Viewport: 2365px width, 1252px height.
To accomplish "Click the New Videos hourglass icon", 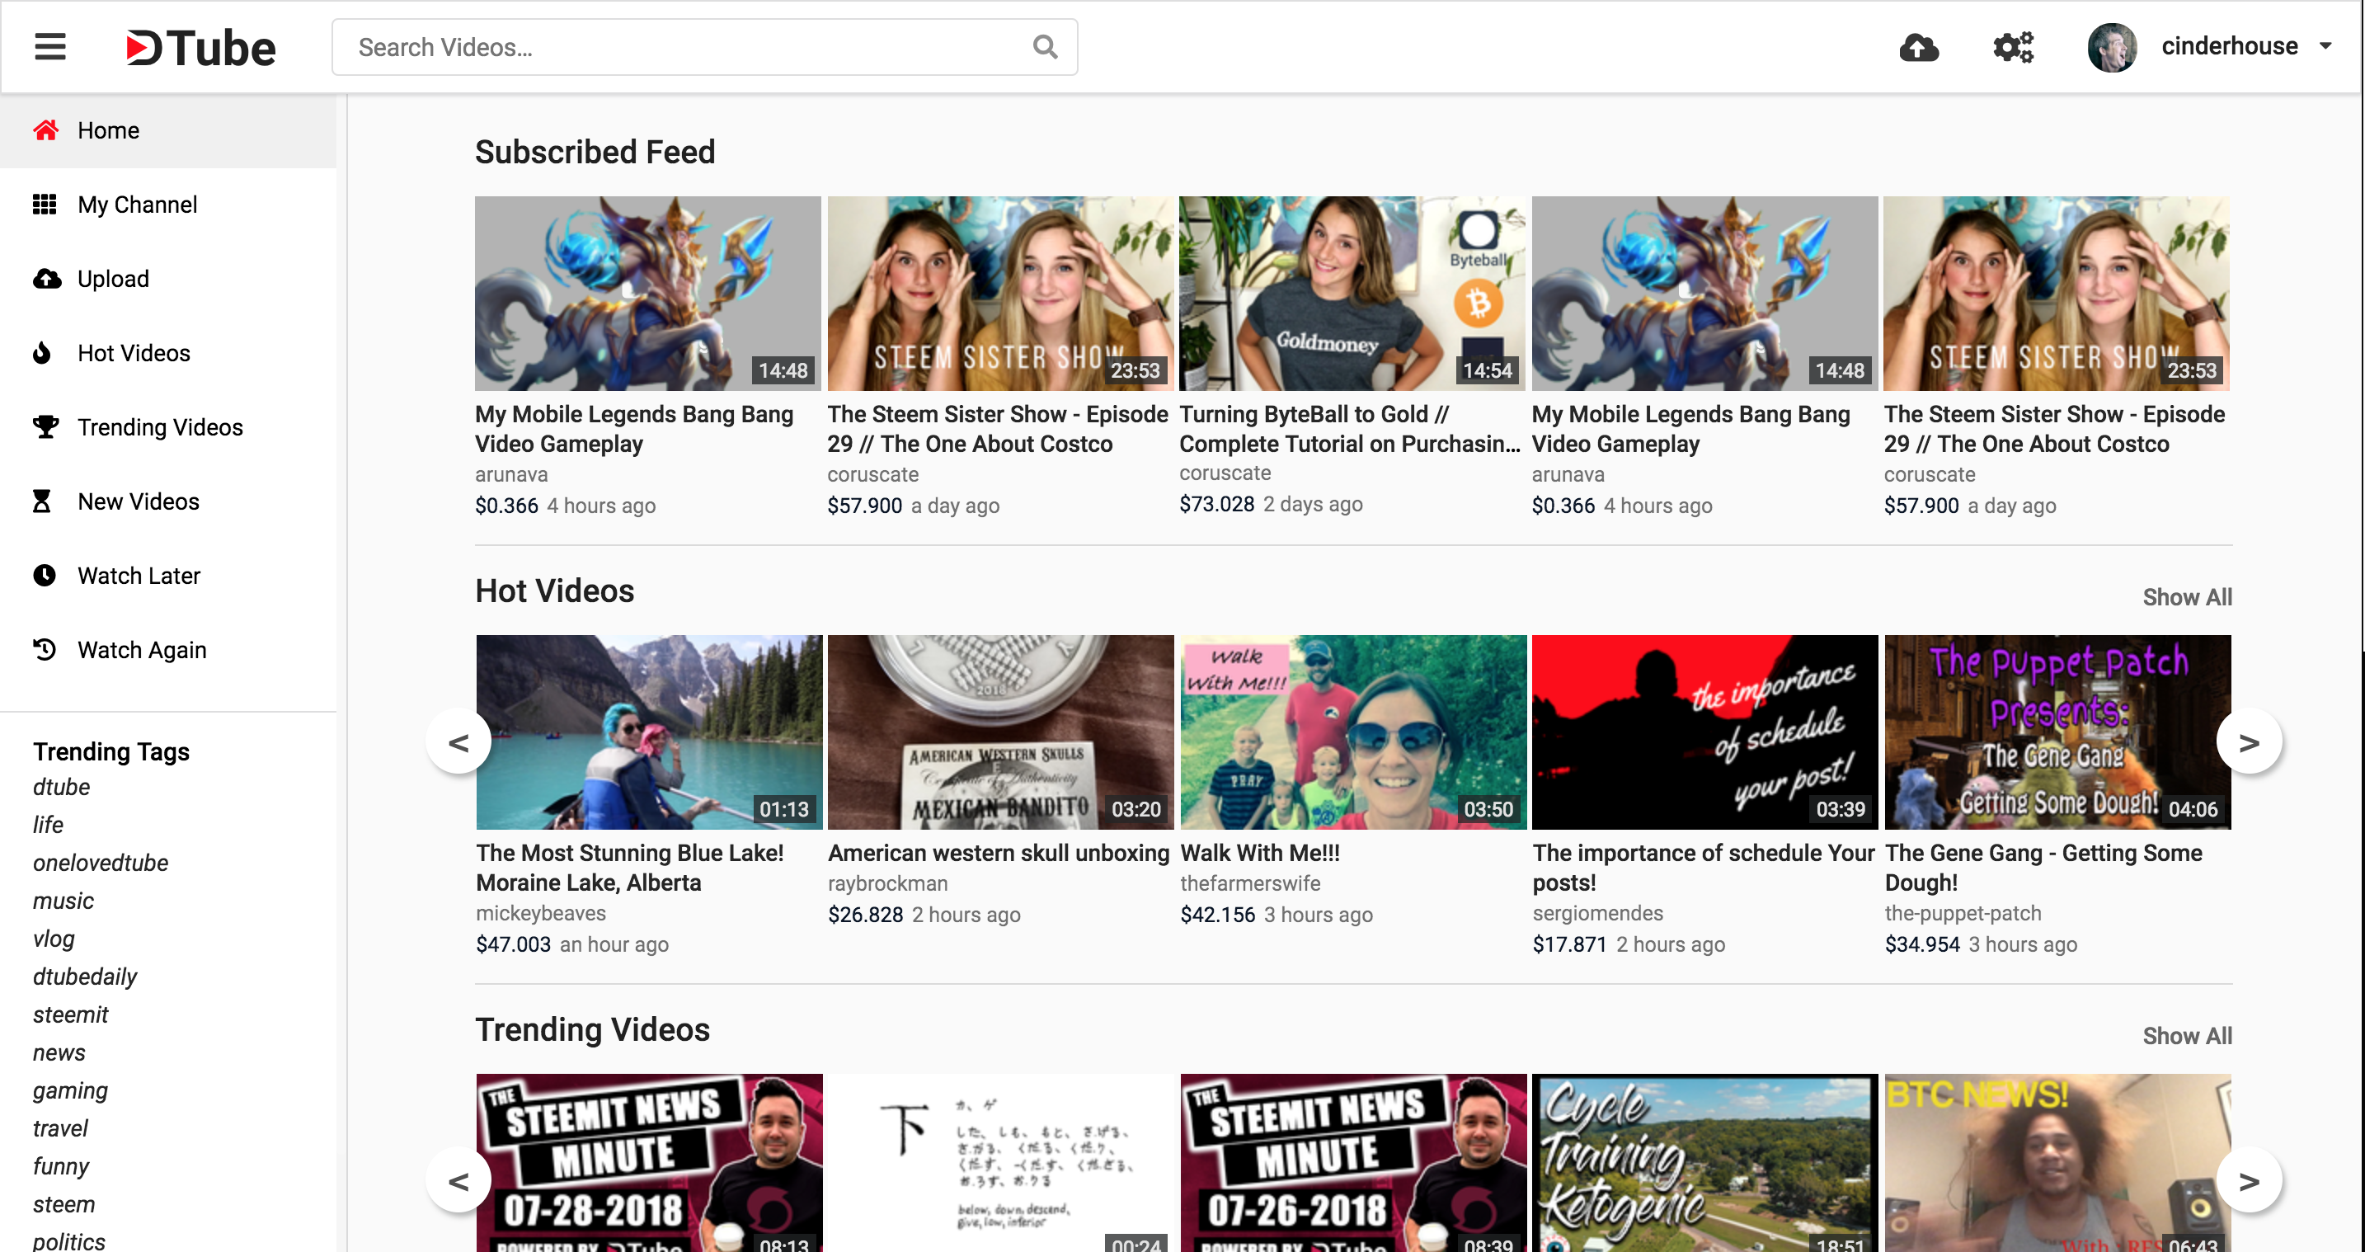I will click(44, 501).
